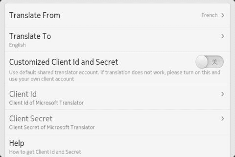The image size is (235, 157).
Task: Open the Client Id entry
Action: (x=23, y=94)
